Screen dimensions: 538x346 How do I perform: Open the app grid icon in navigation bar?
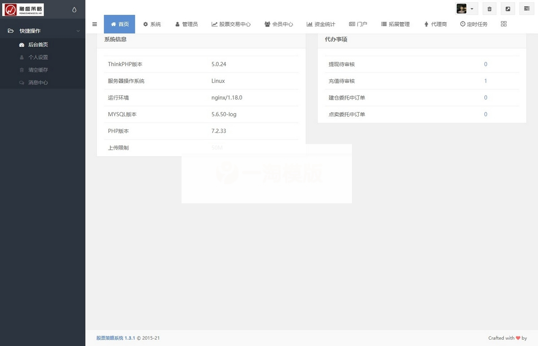[x=503, y=24]
